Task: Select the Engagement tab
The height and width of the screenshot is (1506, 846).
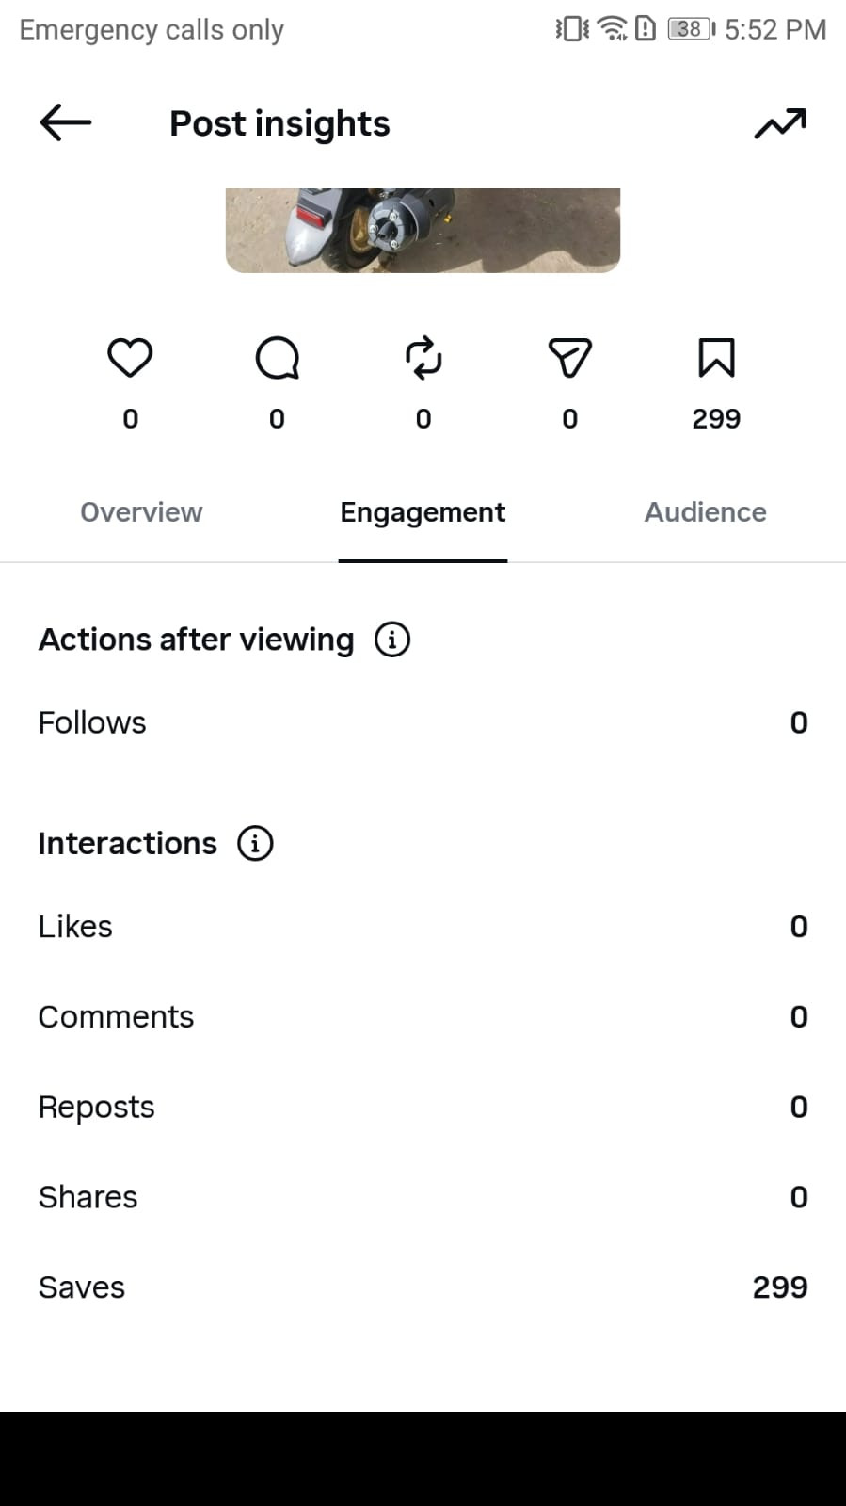Action: [423, 512]
